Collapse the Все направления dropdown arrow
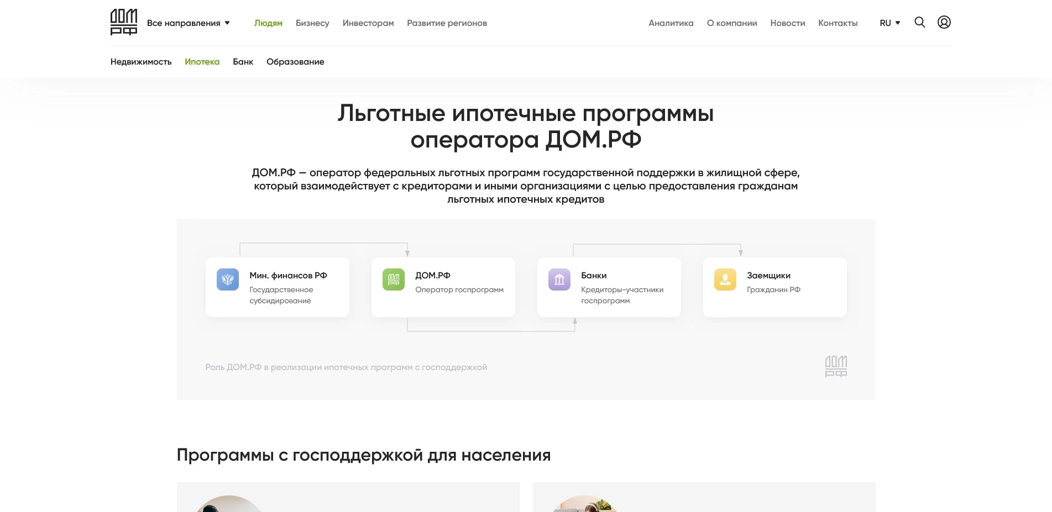Viewport: 1052px width, 512px height. (x=226, y=23)
